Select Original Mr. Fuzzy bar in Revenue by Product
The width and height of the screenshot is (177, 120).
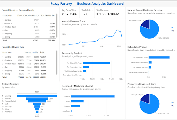coord(96,63)
